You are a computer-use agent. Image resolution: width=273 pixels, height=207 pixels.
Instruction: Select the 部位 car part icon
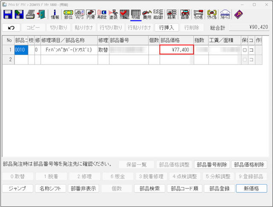click(68, 14)
